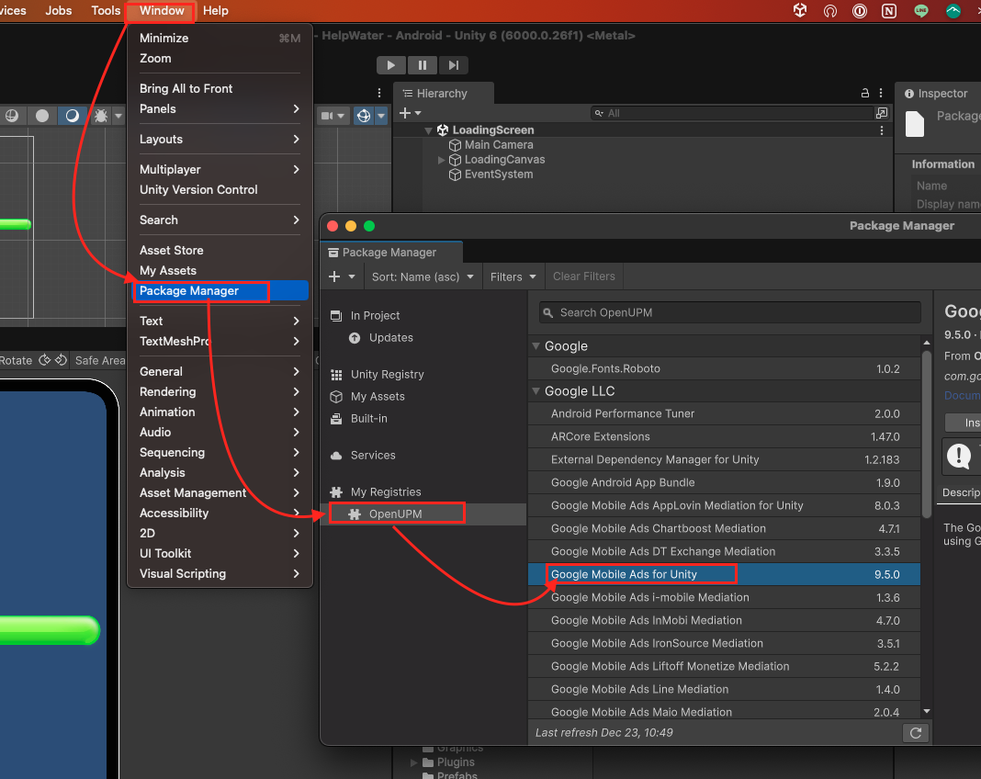
Task: Click the refresh icon in Package Manager
Action: pos(915,733)
